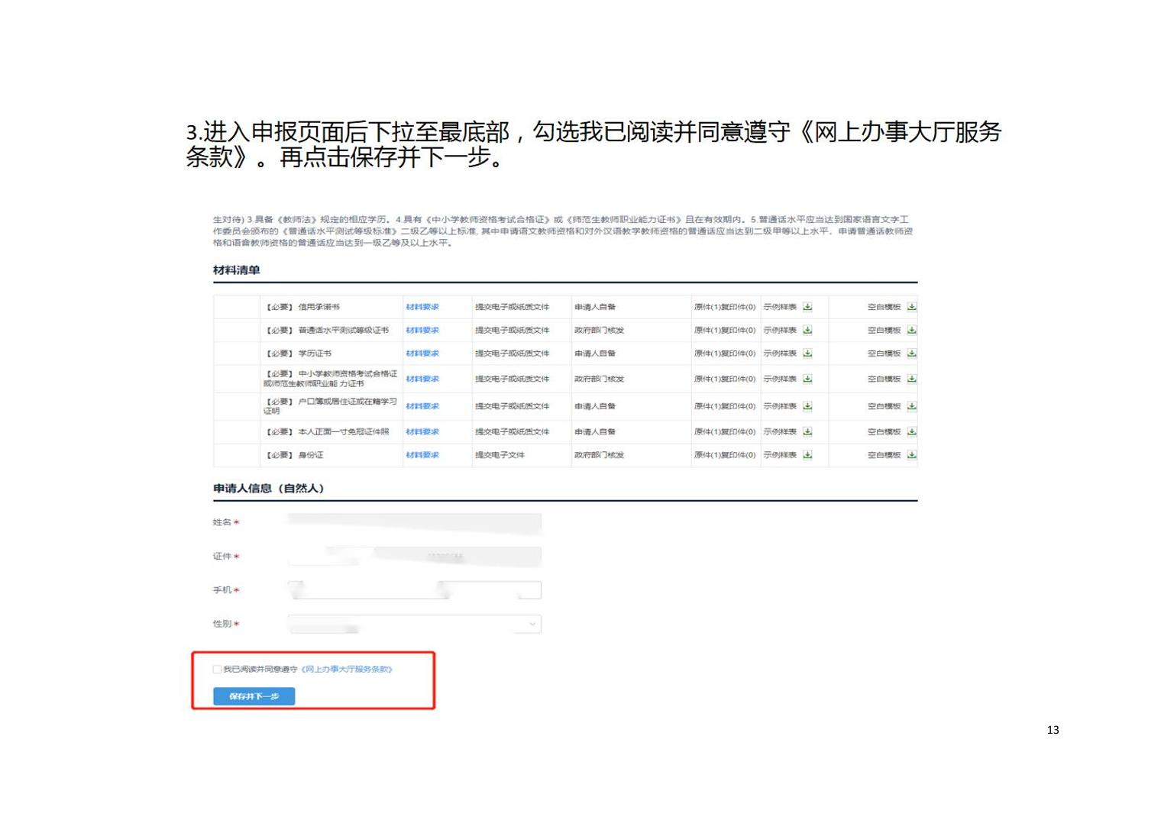The height and width of the screenshot is (820, 1161).
Task: Click the 姓名 input field
Action: [x=414, y=523]
